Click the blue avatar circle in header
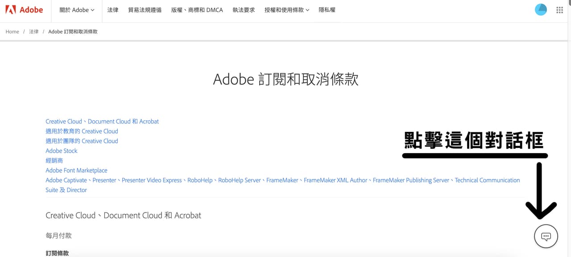The height and width of the screenshot is (257, 571). coord(541,9)
